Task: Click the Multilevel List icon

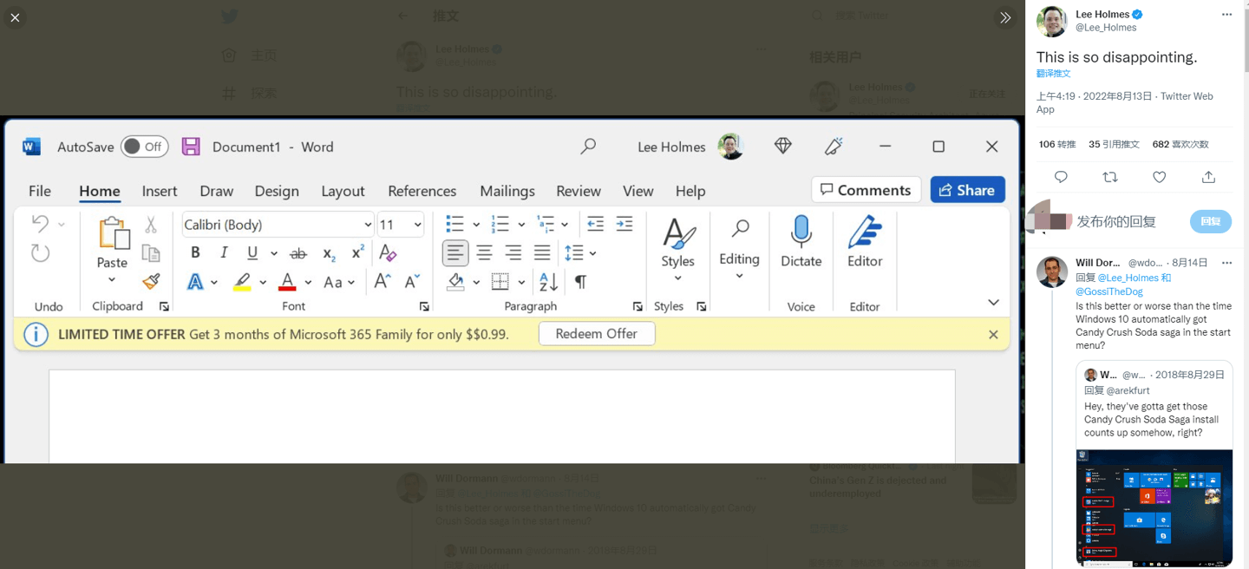Action: [x=546, y=224]
